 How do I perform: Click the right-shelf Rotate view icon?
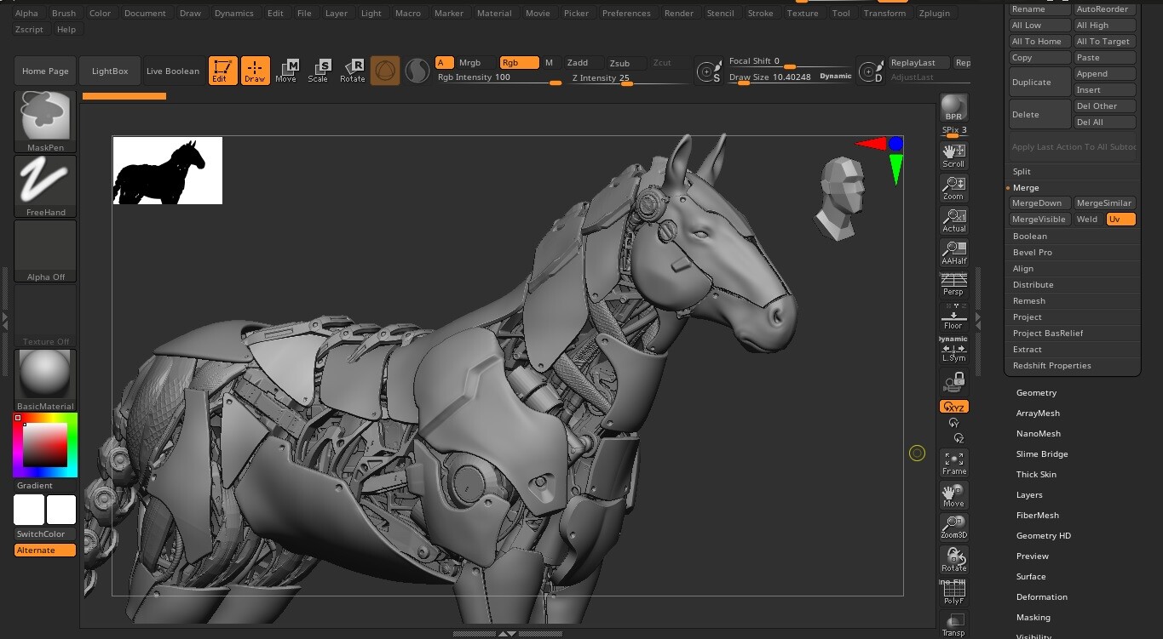[953, 560]
